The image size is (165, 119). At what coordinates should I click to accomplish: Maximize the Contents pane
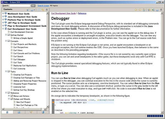[47, 10]
